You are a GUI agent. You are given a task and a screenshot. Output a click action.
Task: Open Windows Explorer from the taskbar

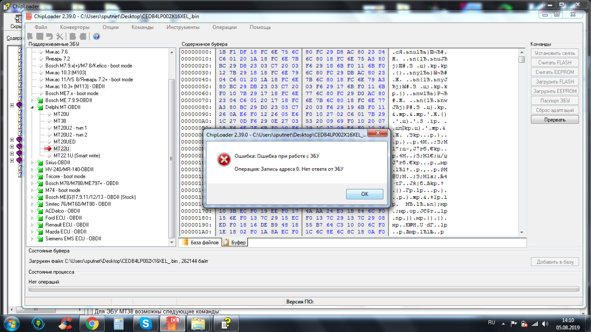pyautogui.click(x=199, y=323)
